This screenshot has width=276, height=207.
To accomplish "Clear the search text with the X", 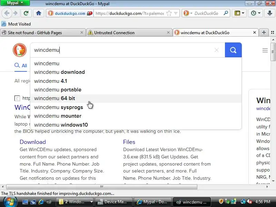I will pos(217,50).
